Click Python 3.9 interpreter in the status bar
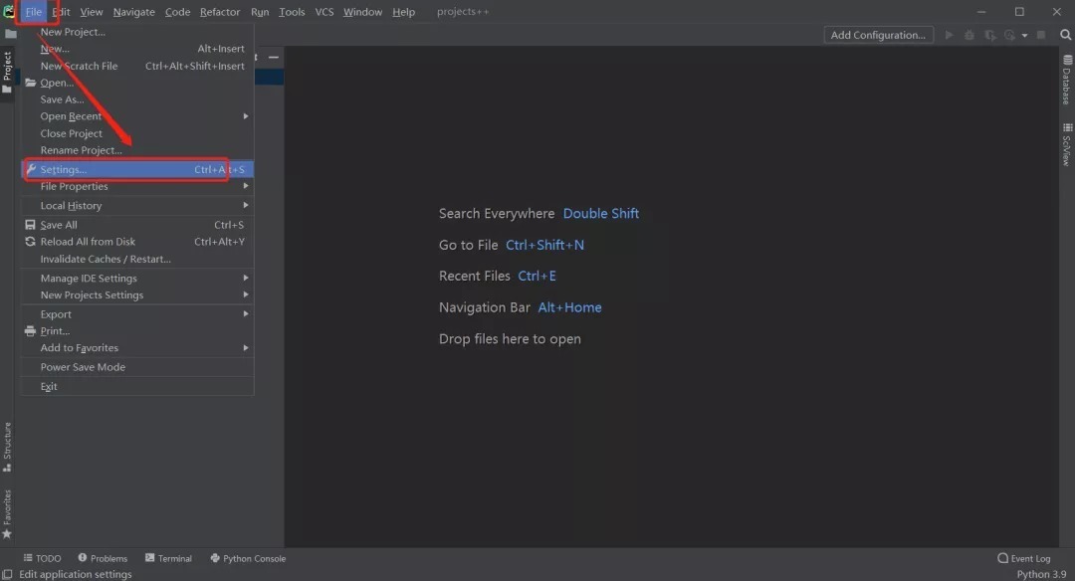1075x581 pixels. [x=1041, y=573]
